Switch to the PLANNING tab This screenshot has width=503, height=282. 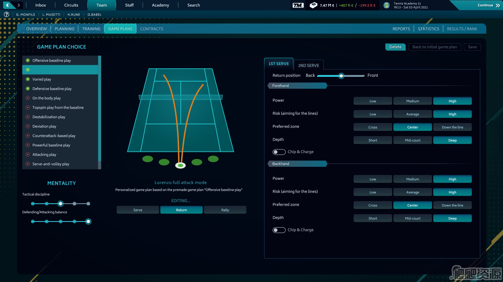[x=64, y=29]
